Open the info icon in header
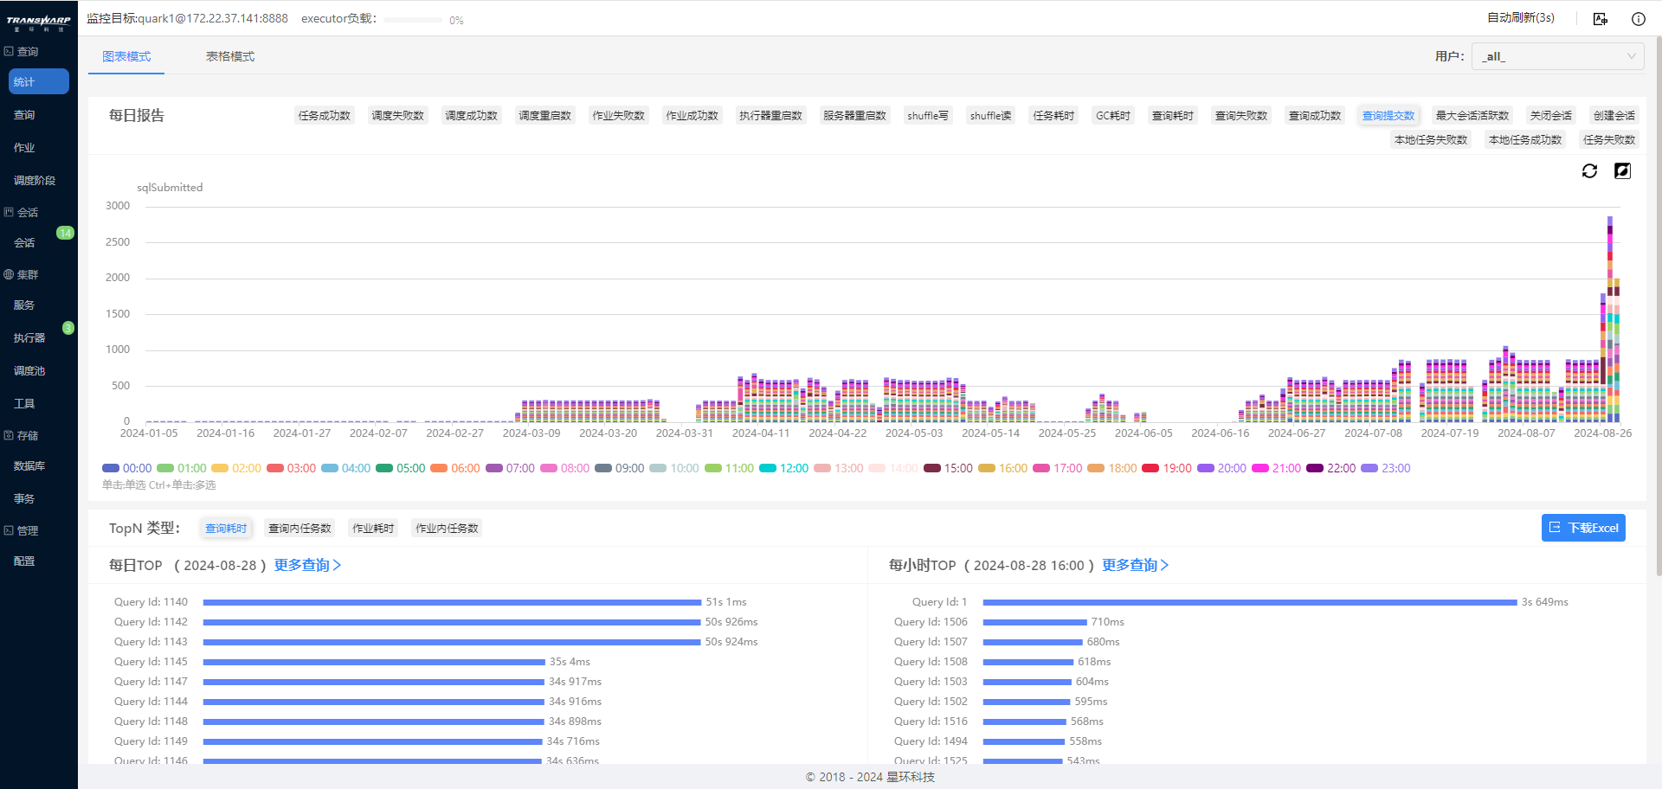 [x=1639, y=19]
